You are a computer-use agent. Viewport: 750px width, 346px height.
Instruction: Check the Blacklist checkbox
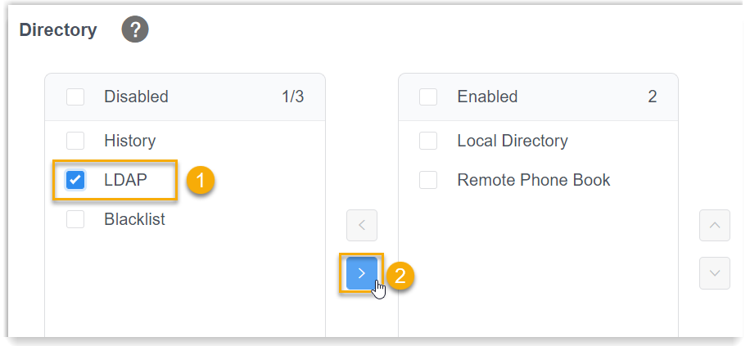(x=75, y=219)
